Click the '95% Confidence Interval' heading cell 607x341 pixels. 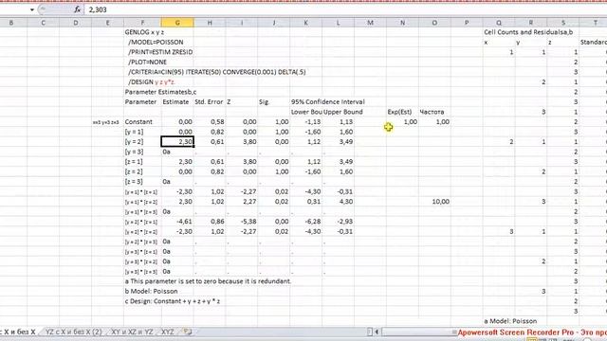(328, 101)
